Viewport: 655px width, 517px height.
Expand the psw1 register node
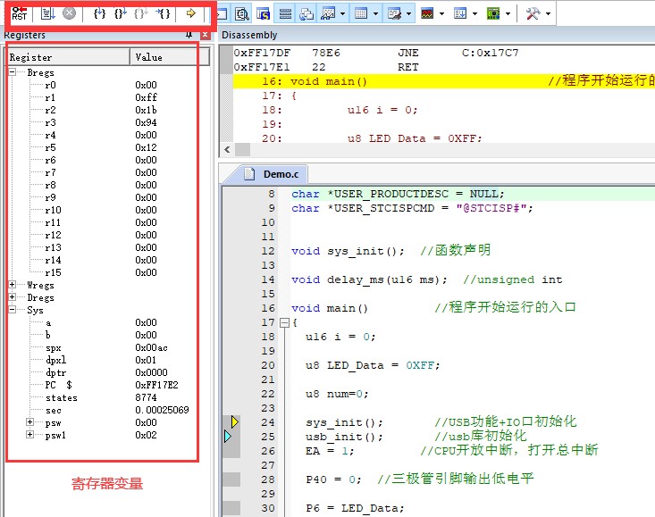point(29,435)
